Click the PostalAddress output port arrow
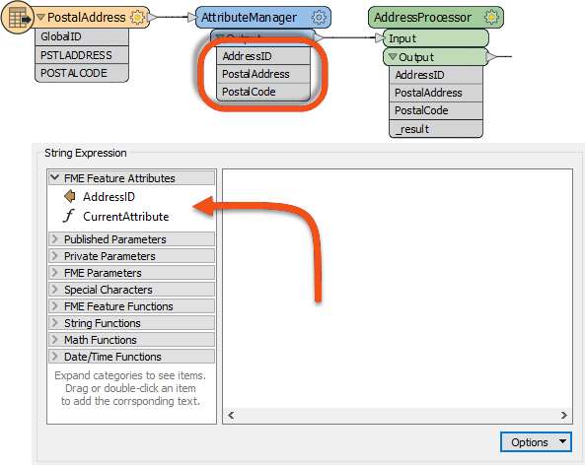Screen dimensions: 585x465 [153, 17]
